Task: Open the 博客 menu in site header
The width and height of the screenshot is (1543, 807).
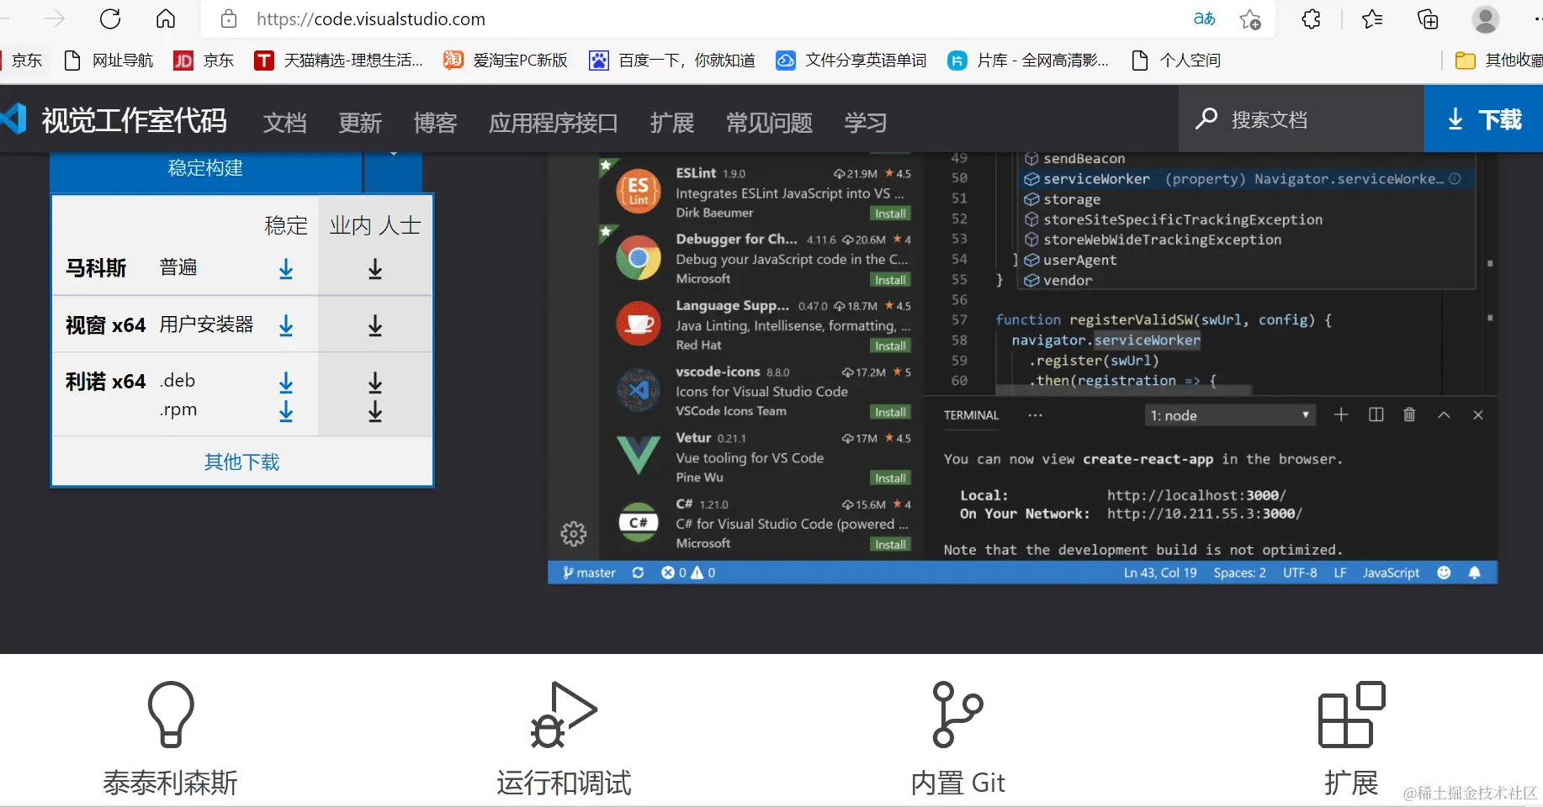Action: click(435, 123)
